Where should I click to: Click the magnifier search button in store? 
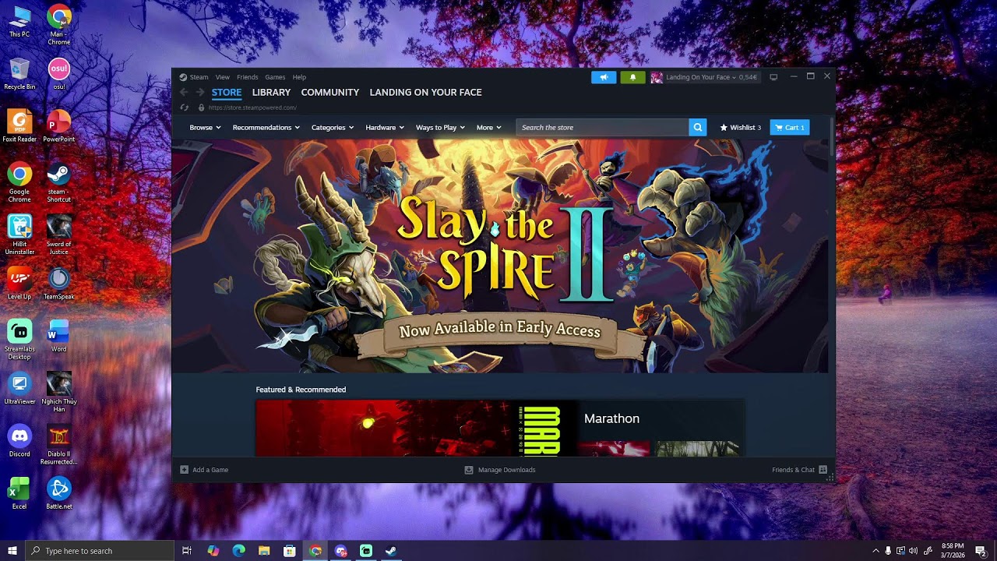(698, 127)
